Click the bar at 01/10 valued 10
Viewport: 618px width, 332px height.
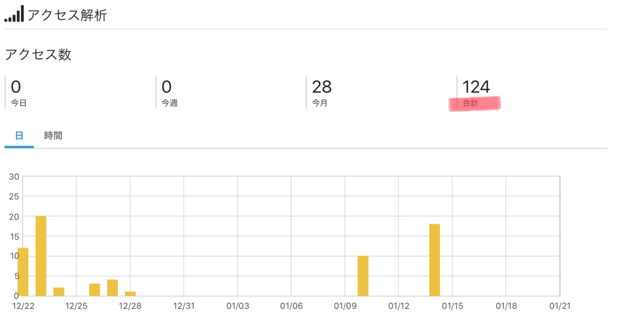click(363, 276)
